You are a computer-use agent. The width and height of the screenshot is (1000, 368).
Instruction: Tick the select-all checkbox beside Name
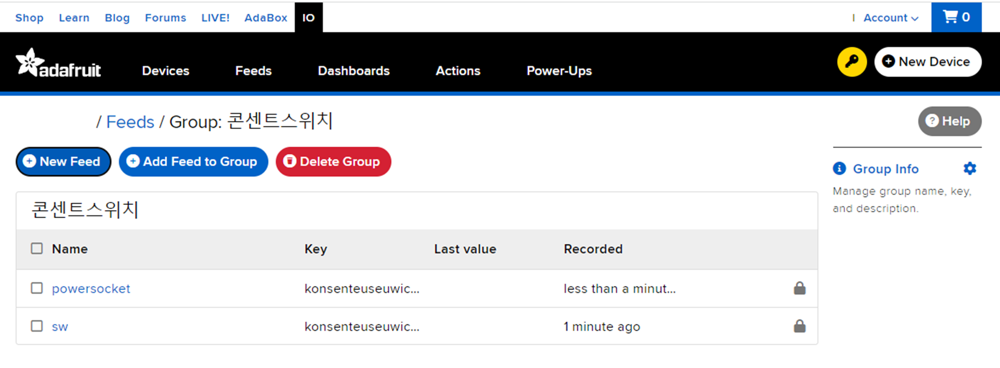[x=36, y=249]
